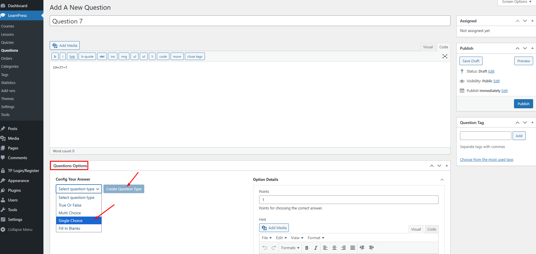The image size is (536, 254).
Task: Click the align left icon in Hint toolbar
Action: click(x=325, y=248)
